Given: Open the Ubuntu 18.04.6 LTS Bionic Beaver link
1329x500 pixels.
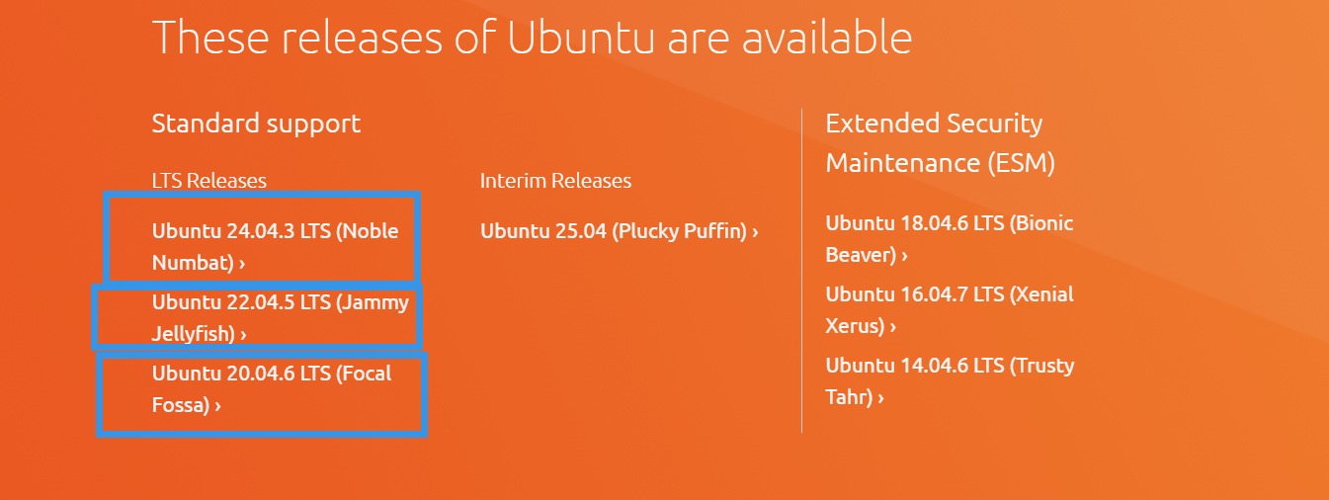Looking at the screenshot, I should pyautogui.click(x=950, y=239).
